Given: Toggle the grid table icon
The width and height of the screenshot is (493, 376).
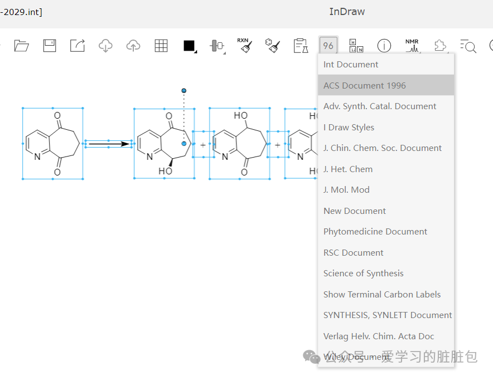Looking at the screenshot, I should [x=161, y=46].
